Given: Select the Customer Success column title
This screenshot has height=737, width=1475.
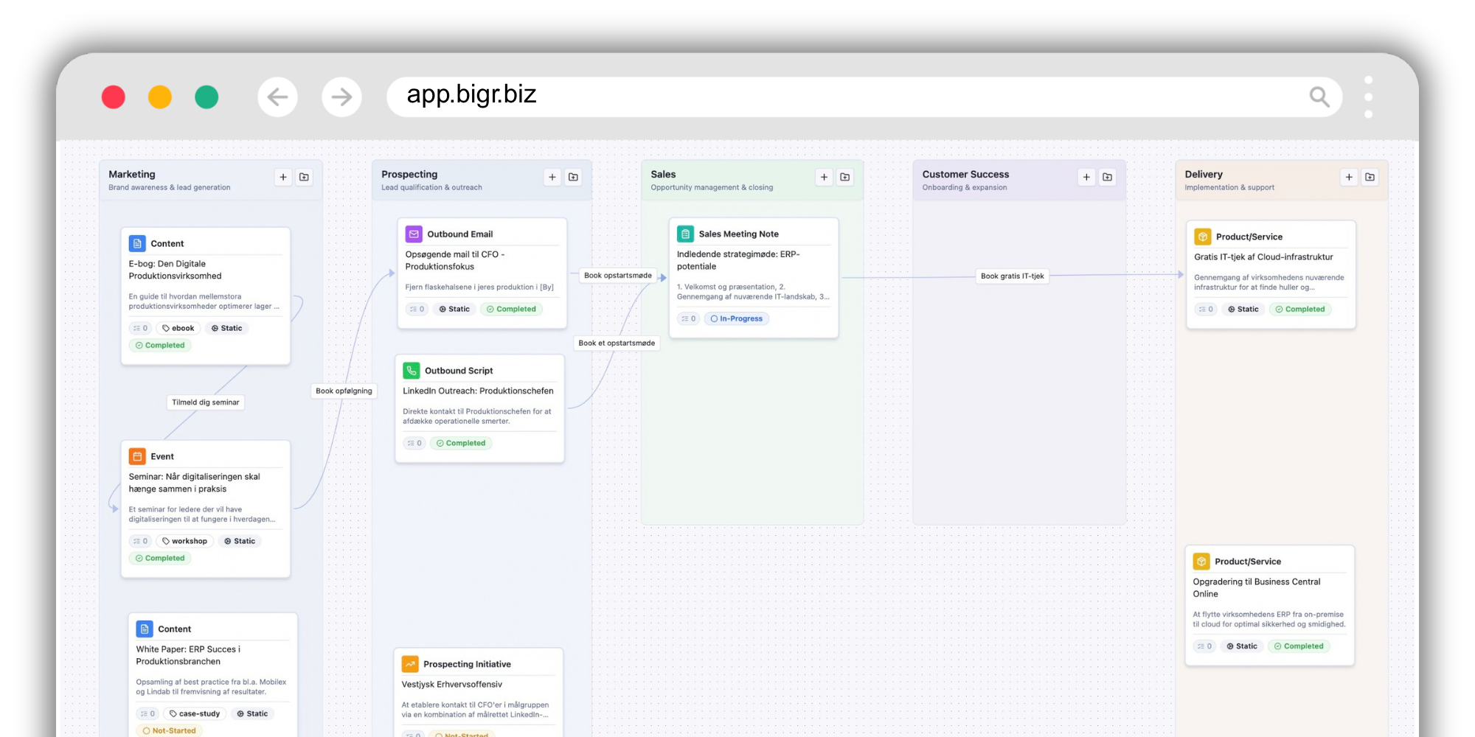Looking at the screenshot, I should 965,174.
